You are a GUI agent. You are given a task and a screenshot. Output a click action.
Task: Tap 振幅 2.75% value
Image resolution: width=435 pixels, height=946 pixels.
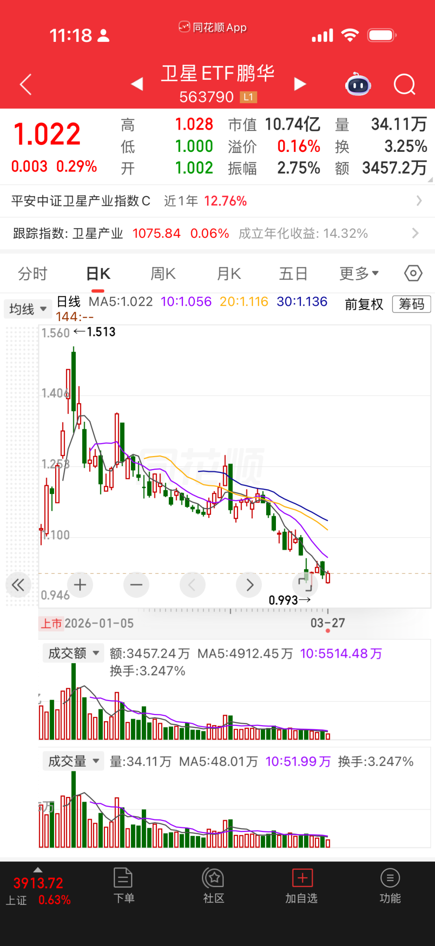pos(298,168)
